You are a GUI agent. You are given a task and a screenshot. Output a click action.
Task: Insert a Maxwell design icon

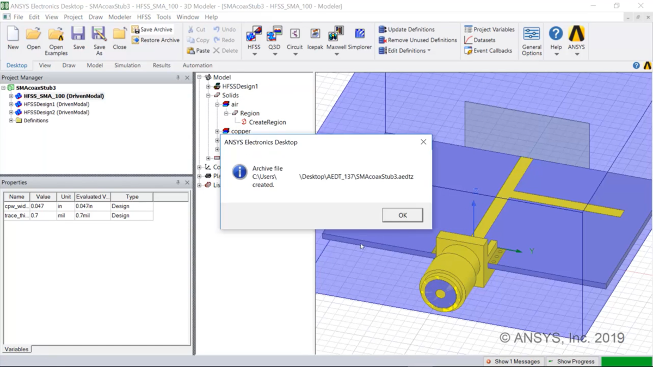[x=336, y=34]
